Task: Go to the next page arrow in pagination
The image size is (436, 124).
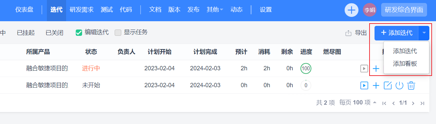Action: click(413, 103)
